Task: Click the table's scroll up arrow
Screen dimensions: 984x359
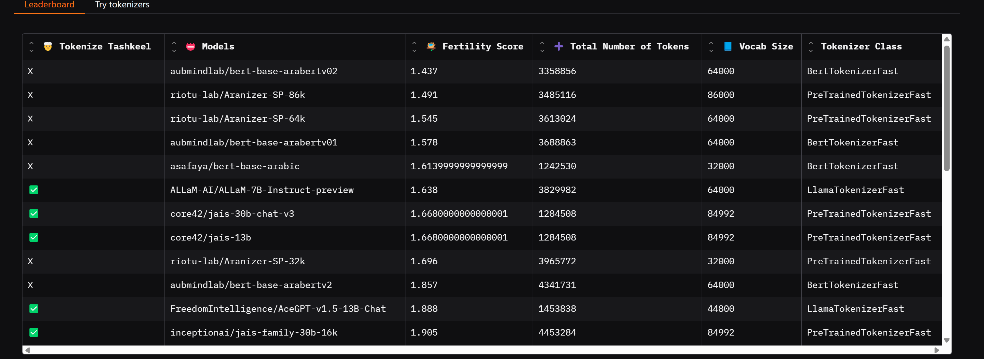Action: (x=946, y=39)
